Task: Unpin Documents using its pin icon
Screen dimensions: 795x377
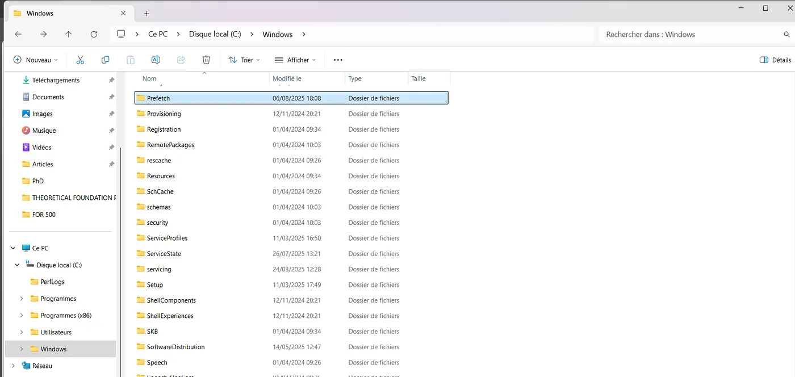Action: click(111, 97)
